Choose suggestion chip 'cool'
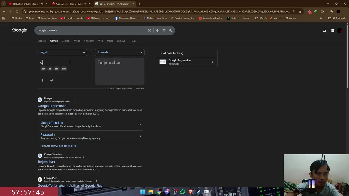 pyautogui.click(x=64, y=69)
